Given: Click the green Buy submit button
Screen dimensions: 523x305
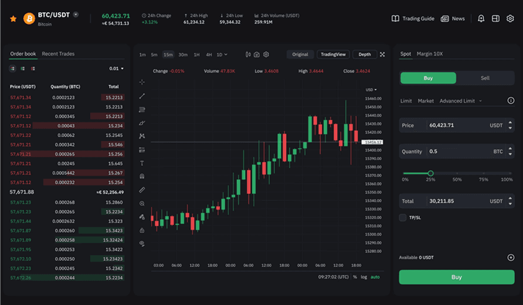Looking at the screenshot, I should point(457,277).
